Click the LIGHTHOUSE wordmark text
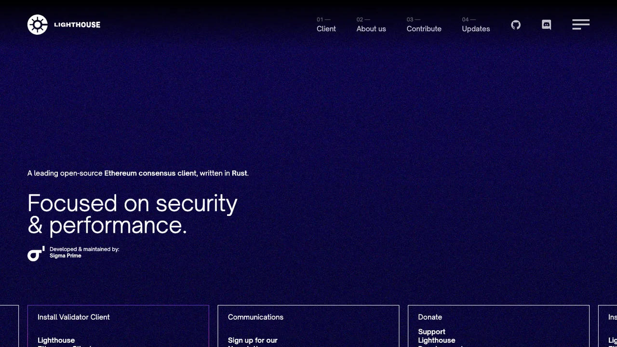The width and height of the screenshot is (617, 347). click(77, 25)
